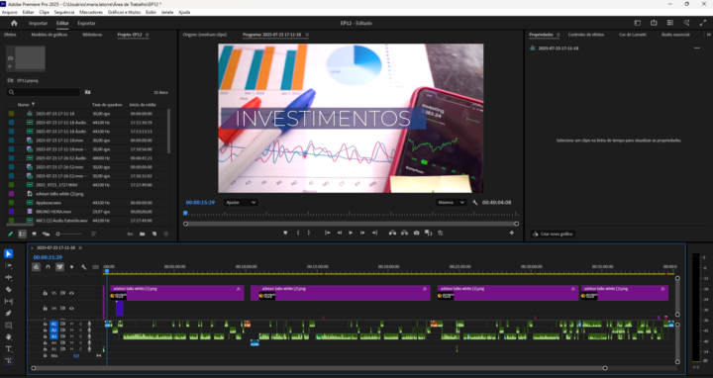Open the Home screen icon
This screenshot has height=378, width=713.
point(14,23)
